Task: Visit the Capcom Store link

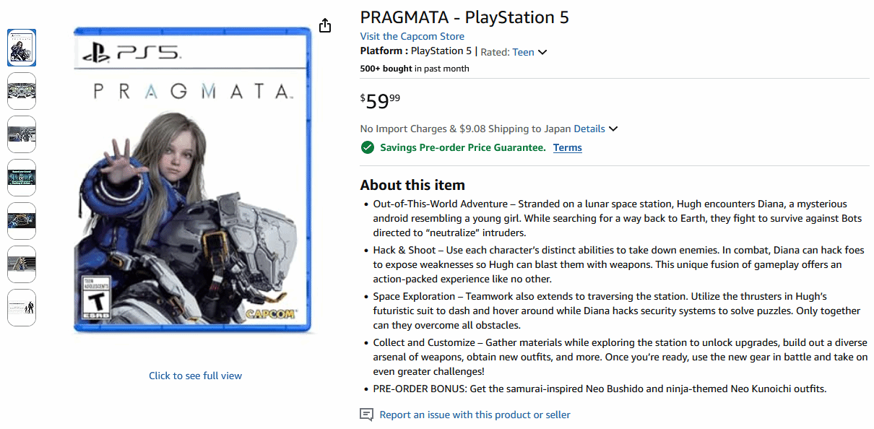Action: tap(412, 36)
